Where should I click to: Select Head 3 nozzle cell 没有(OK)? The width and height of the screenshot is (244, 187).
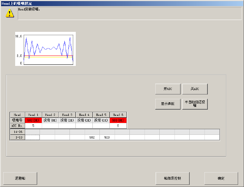(67, 120)
